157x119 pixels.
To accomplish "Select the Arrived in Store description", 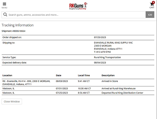I will (110, 81).
